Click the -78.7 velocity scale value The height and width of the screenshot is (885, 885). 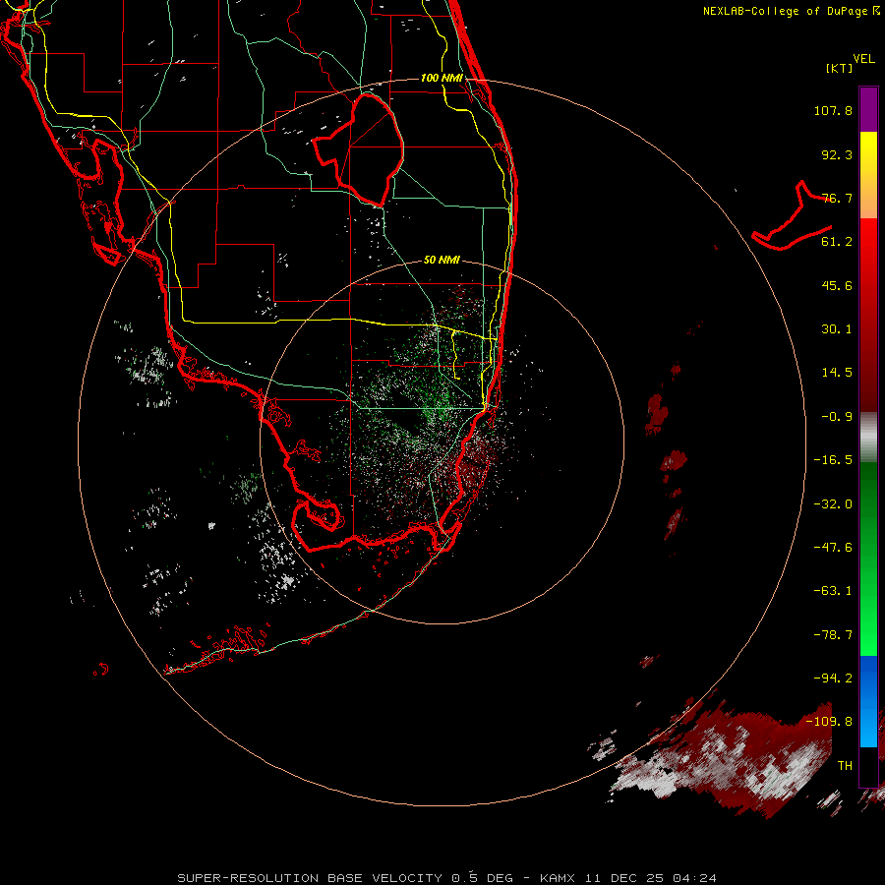tap(833, 635)
